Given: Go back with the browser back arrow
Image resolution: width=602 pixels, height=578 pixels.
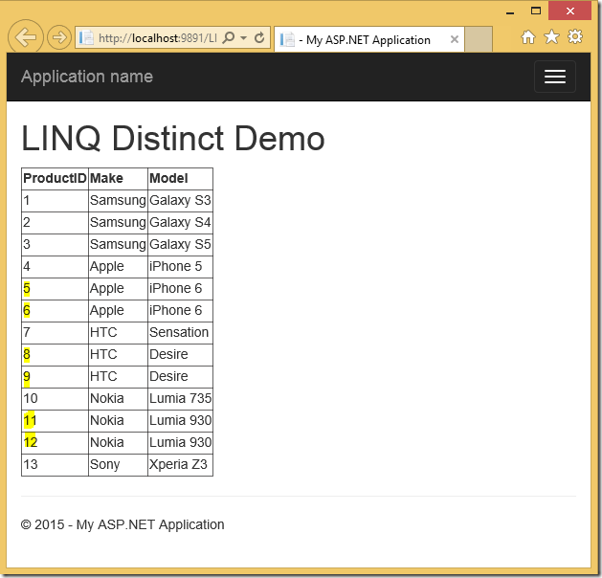Looking at the screenshot, I should [x=25, y=37].
